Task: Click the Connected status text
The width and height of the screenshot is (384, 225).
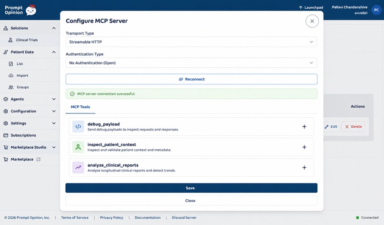Action: (x=370, y=218)
